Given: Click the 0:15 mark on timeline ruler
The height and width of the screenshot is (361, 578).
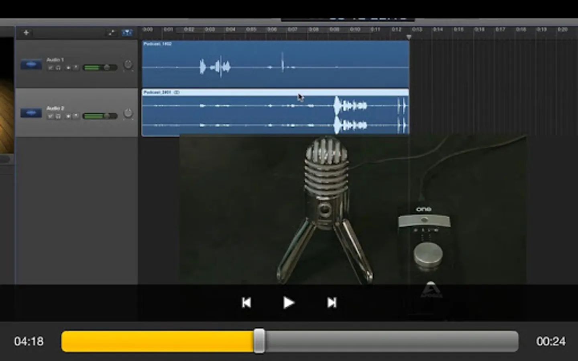Looking at the screenshot, I should 458,29.
